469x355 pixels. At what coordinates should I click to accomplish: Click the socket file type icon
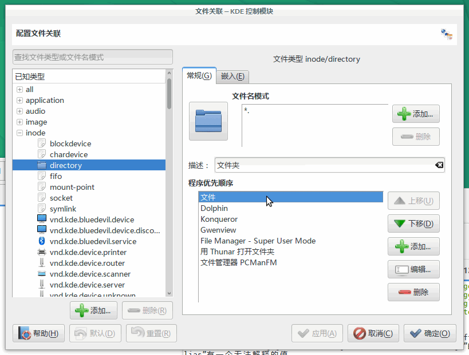click(42, 198)
